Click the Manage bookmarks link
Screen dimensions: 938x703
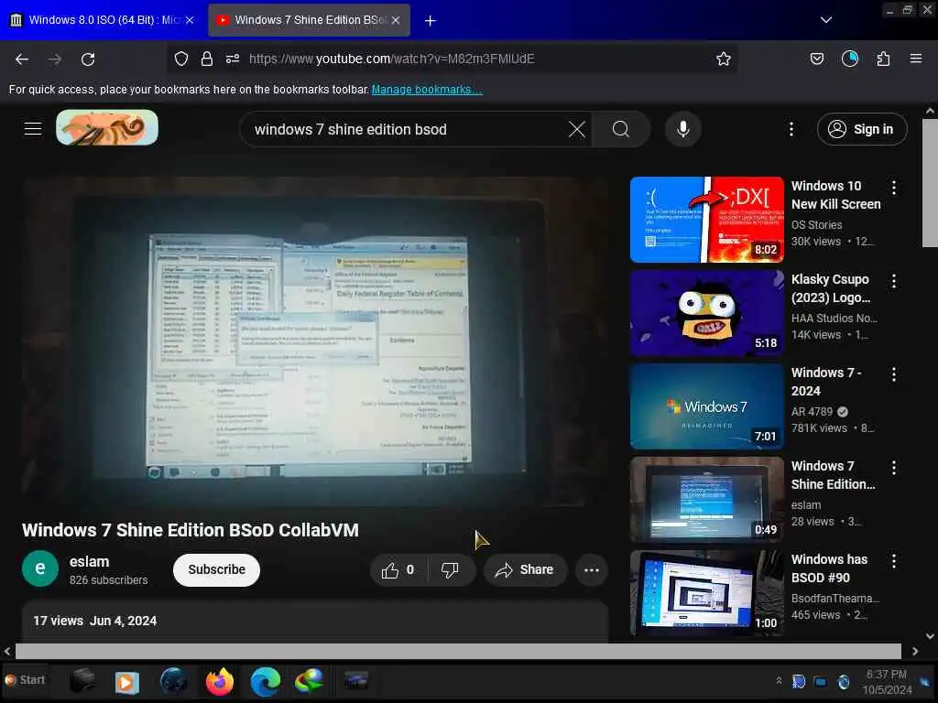click(x=427, y=90)
